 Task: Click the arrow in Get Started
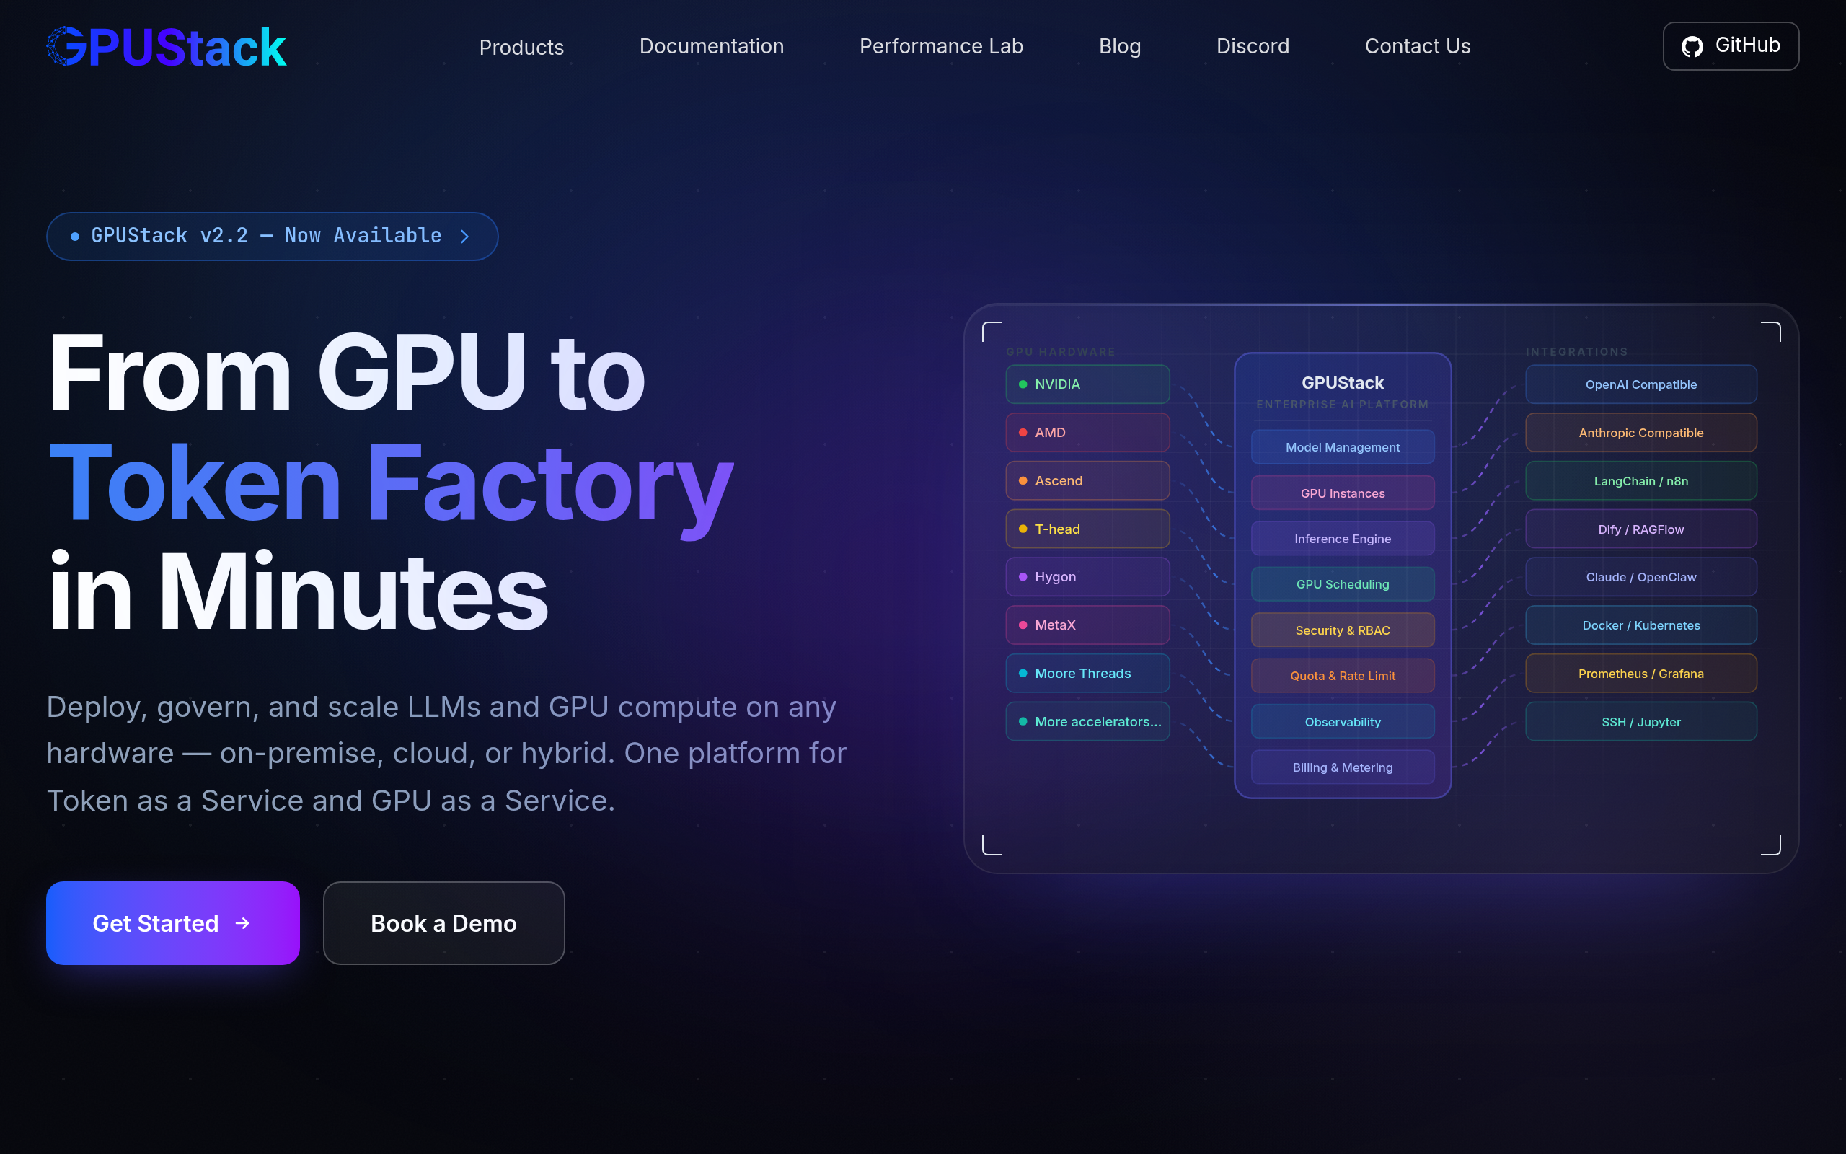[x=242, y=923]
